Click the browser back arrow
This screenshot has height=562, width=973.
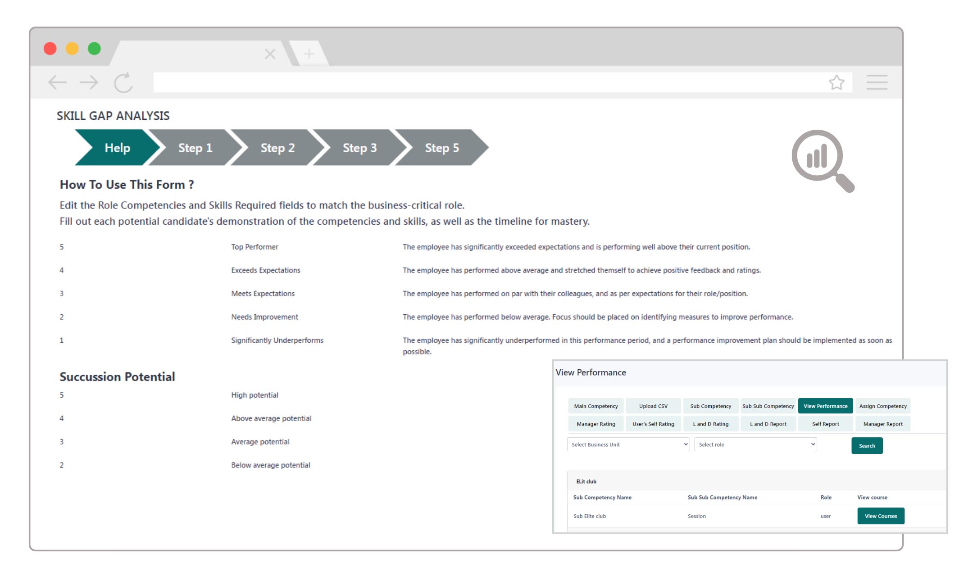click(57, 82)
